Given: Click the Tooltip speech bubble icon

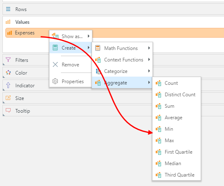Looking at the screenshot, I should tap(8, 110).
